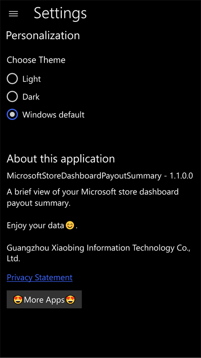Click the Enjoy your data text

coord(35,226)
